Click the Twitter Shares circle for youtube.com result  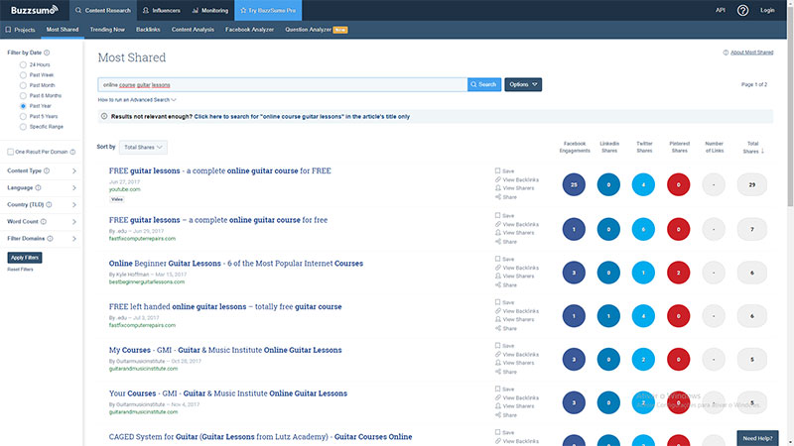tap(643, 184)
